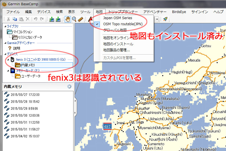
Task: Select track 2015/03/31 11:22:50
Action: click(x=25, y=122)
